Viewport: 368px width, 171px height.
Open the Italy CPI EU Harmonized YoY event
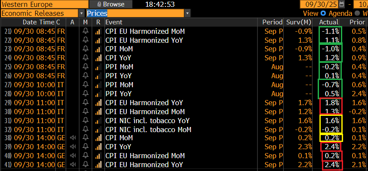144,103
